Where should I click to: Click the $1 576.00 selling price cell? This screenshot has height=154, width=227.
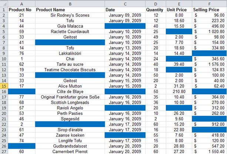click(x=209, y=64)
